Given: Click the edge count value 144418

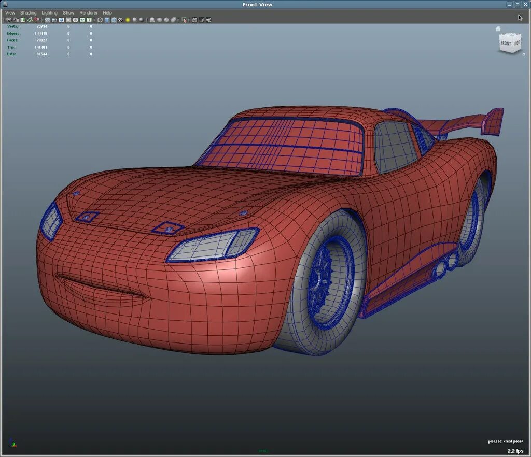Looking at the screenshot, I should click(41, 34).
